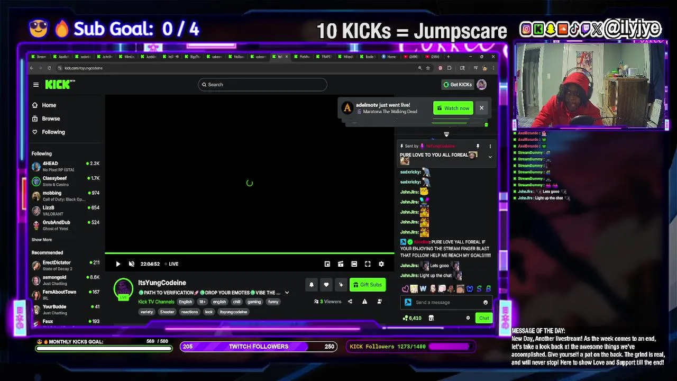Open the 6,410 channel points balance
This screenshot has width=677, height=381.
pyautogui.click(x=412, y=318)
